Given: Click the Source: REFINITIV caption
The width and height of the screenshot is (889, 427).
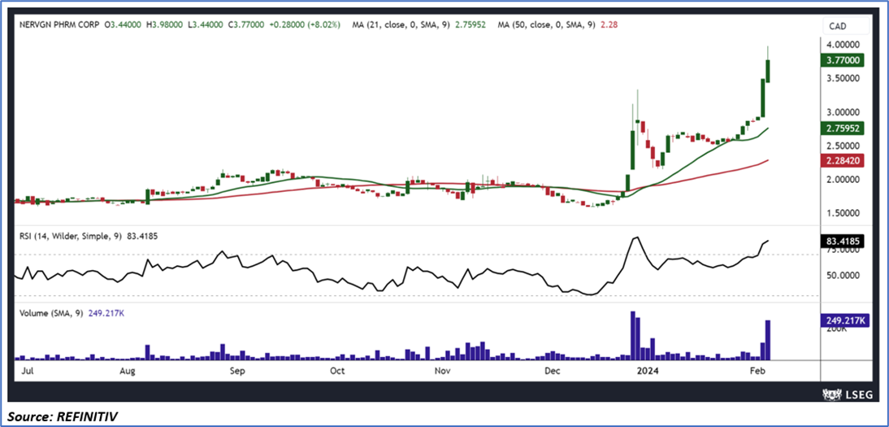Looking at the screenshot, I should [62, 417].
